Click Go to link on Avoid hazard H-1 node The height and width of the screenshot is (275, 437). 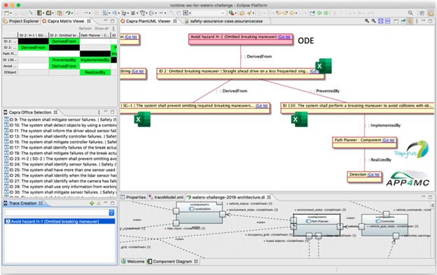tap(284, 36)
